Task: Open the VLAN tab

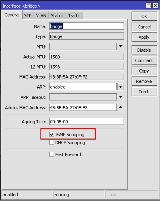Action: [x=41, y=16]
